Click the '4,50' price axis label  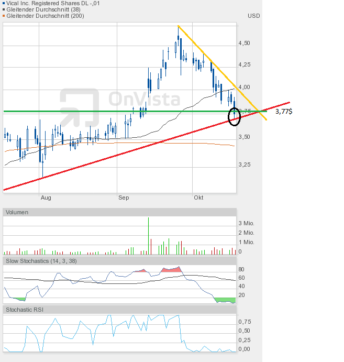pos(245,43)
